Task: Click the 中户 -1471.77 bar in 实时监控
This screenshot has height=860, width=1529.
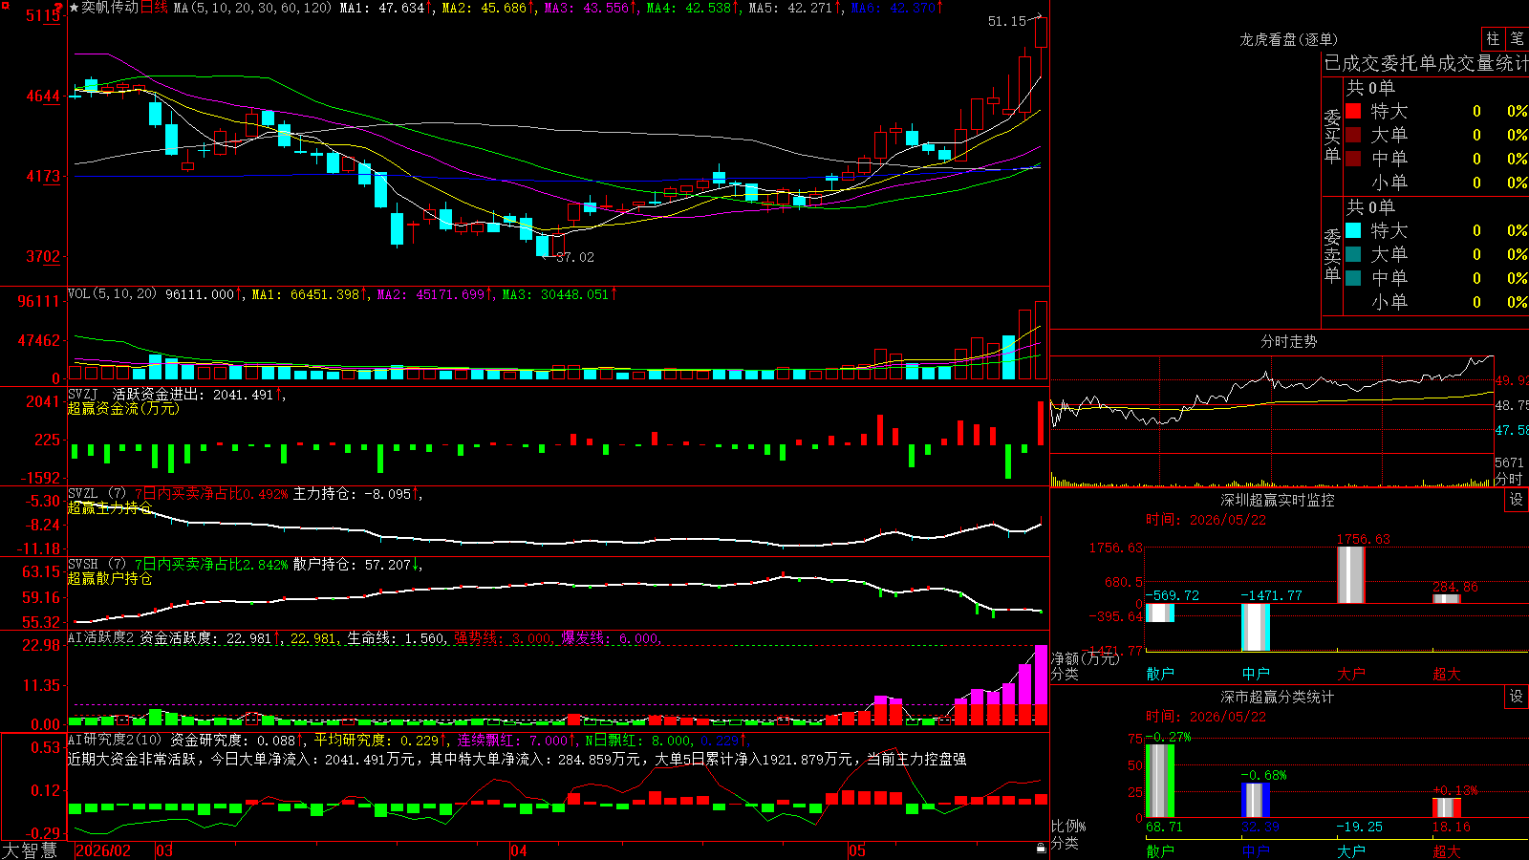Action: pyautogui.click(x=1256, y=627)
